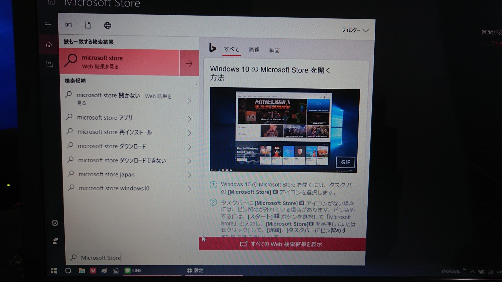Open search settings gear icon
Image resolution: width=502 pixels, height=282 pixels.
coord(55,223)
